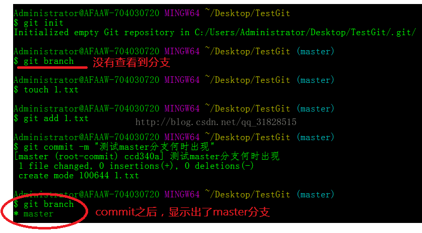Click the last prompt's '(master)' indicator
The height and width of the screenshot is (233, 422).
coord(315,194)
